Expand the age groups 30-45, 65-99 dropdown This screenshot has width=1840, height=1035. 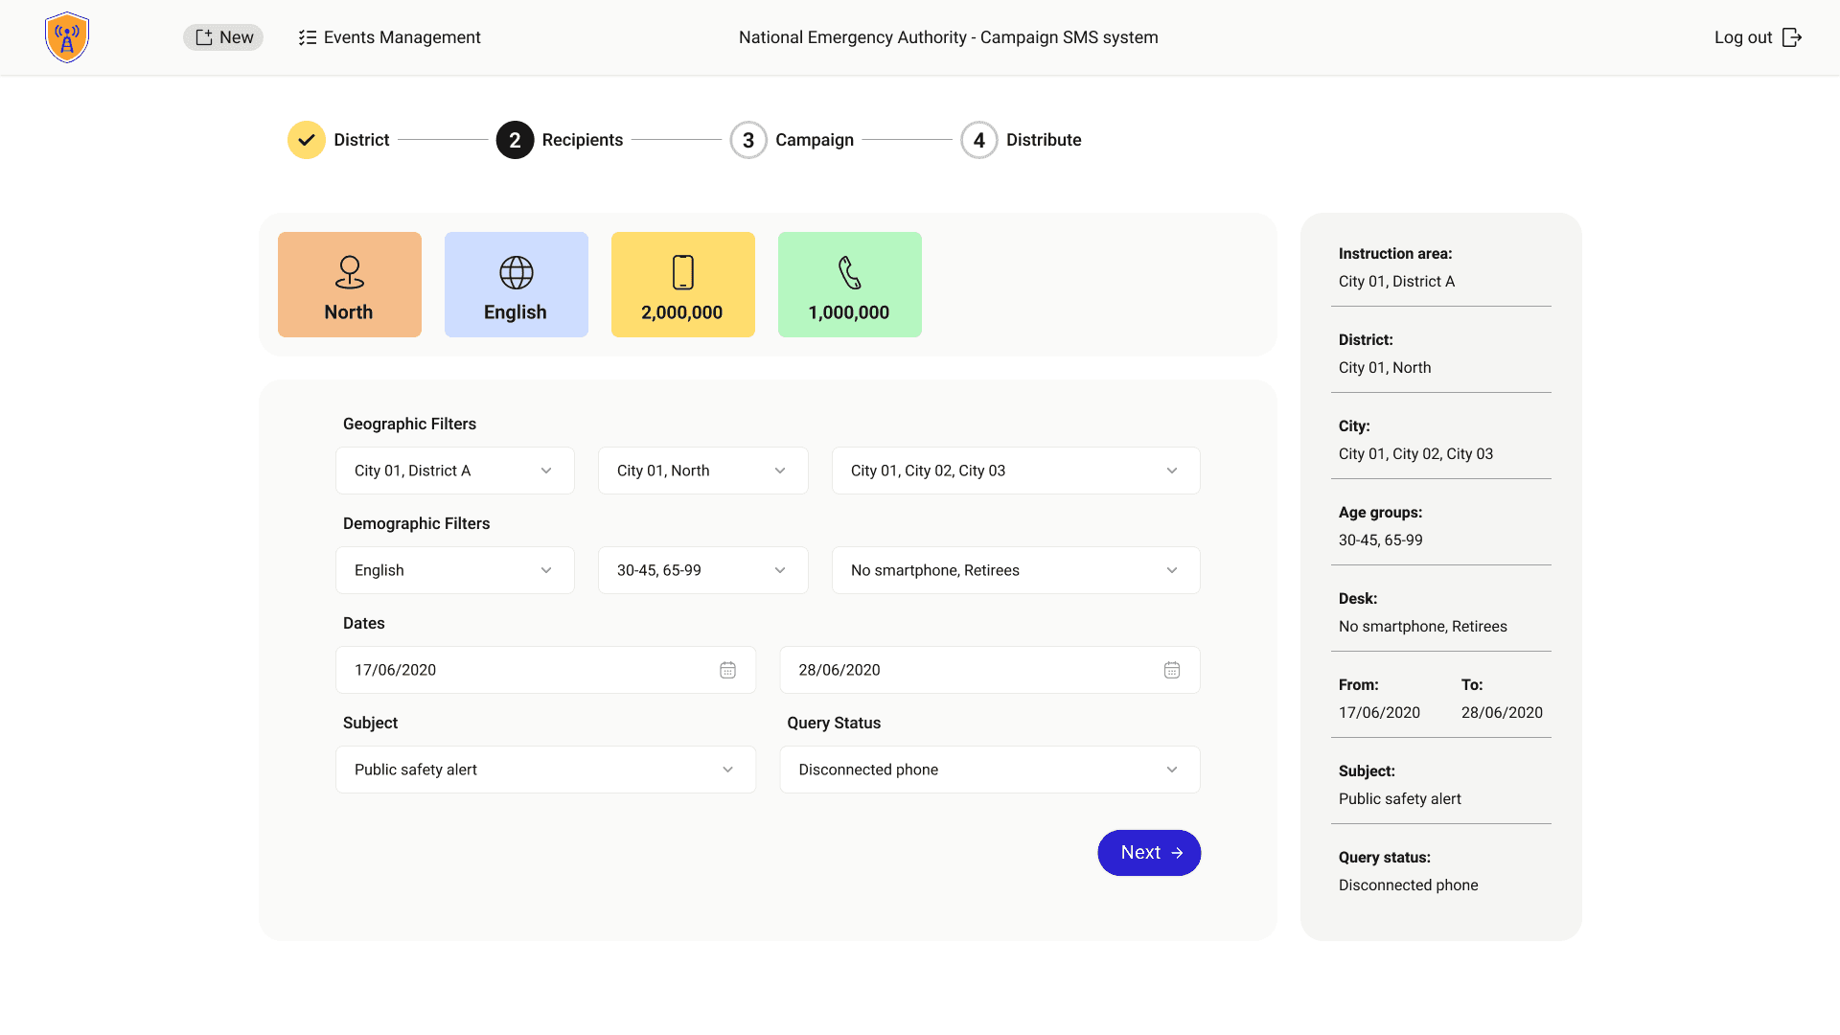point(702,569)
